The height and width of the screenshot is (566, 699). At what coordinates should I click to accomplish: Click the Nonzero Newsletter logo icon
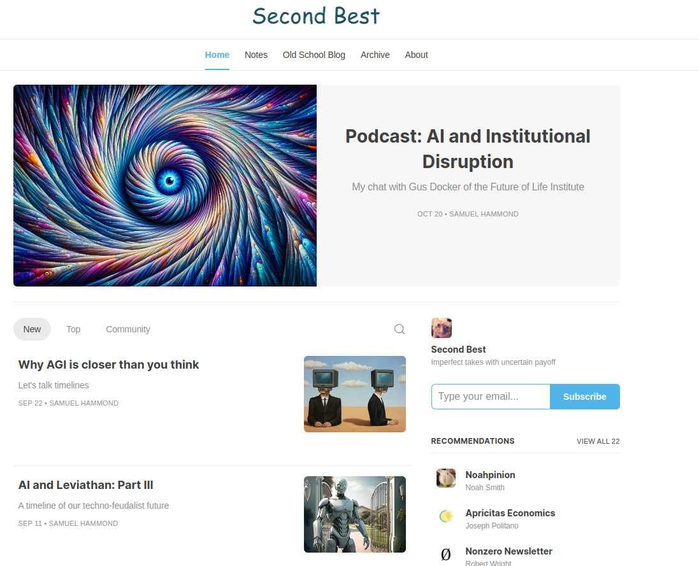446,555
